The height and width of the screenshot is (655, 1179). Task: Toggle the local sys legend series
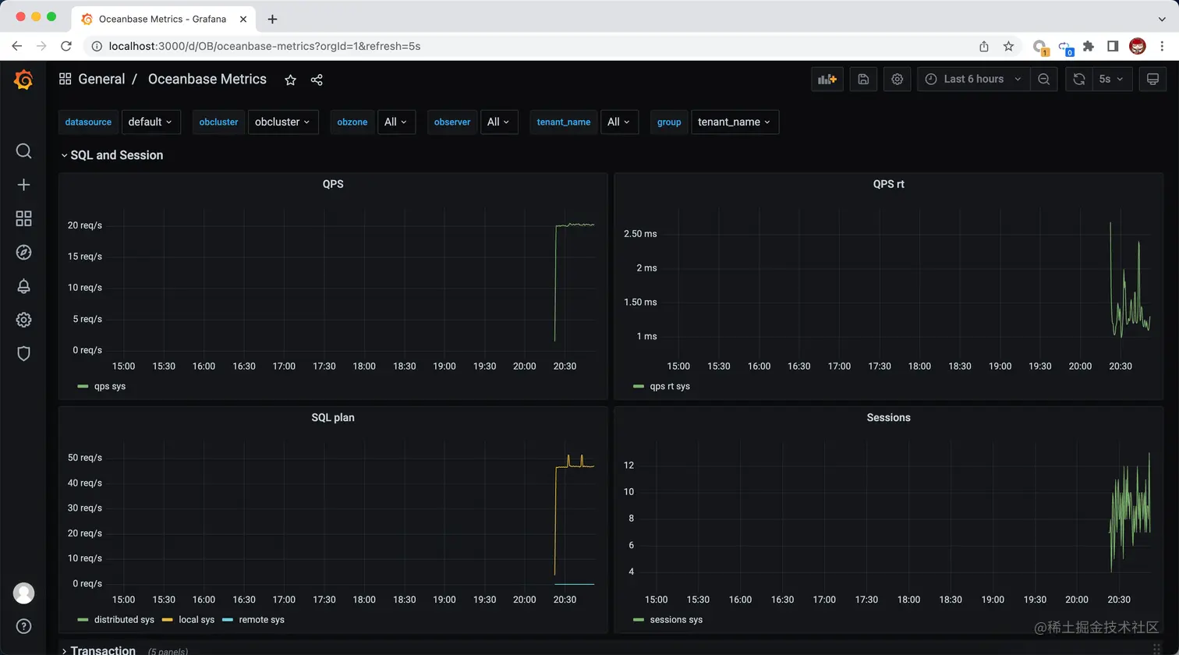coord(196,620)
